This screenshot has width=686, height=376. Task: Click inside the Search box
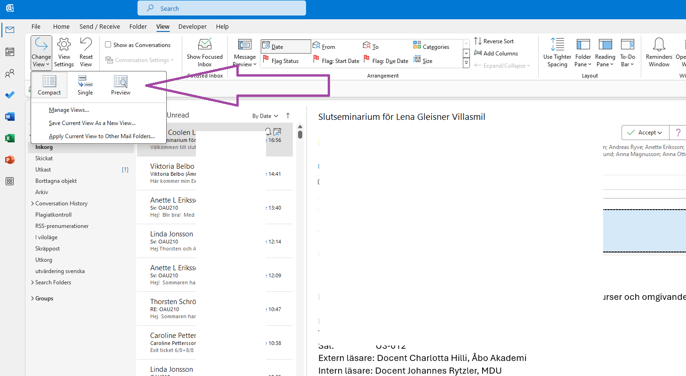[x=221, y=8]
